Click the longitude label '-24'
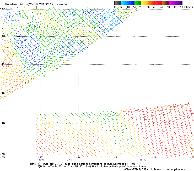194x171 pixels. [78, 158]
